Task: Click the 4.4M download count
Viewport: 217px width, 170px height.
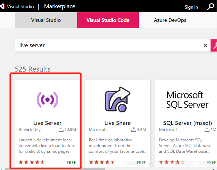Action: tap(141, 130)
